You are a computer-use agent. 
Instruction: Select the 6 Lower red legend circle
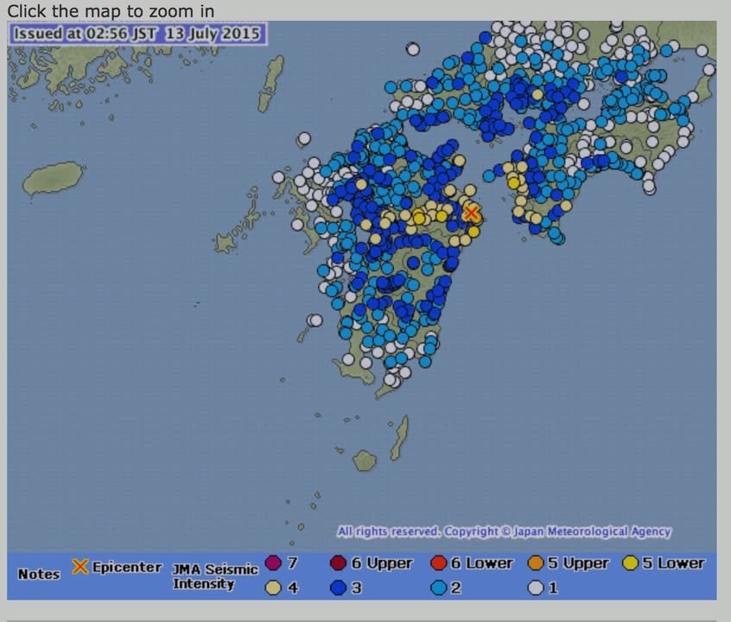click(x=438, y=563)
